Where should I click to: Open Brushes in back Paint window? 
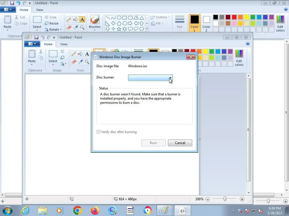tap(95, 22)
